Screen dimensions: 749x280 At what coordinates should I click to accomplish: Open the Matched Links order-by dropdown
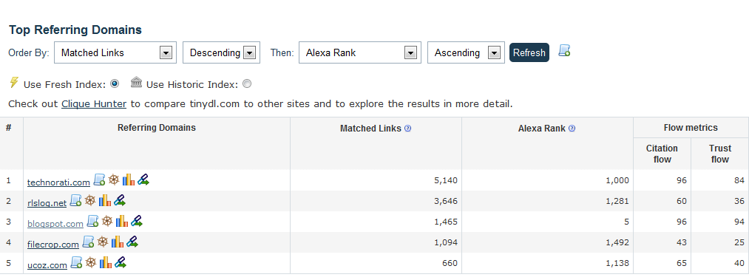(115, 52)
